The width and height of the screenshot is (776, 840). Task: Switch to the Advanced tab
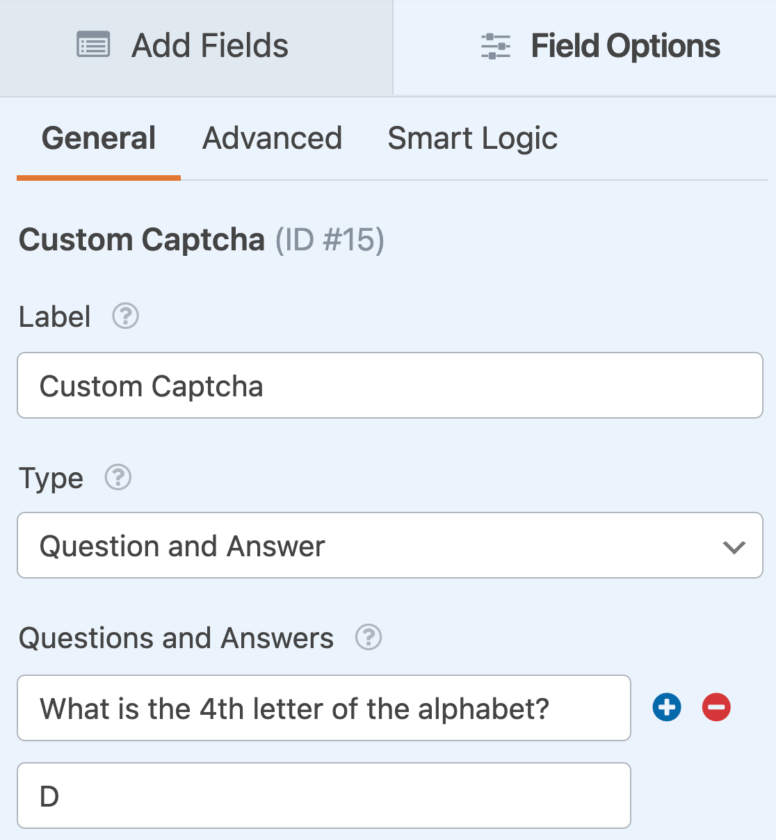tap(272, 138)
